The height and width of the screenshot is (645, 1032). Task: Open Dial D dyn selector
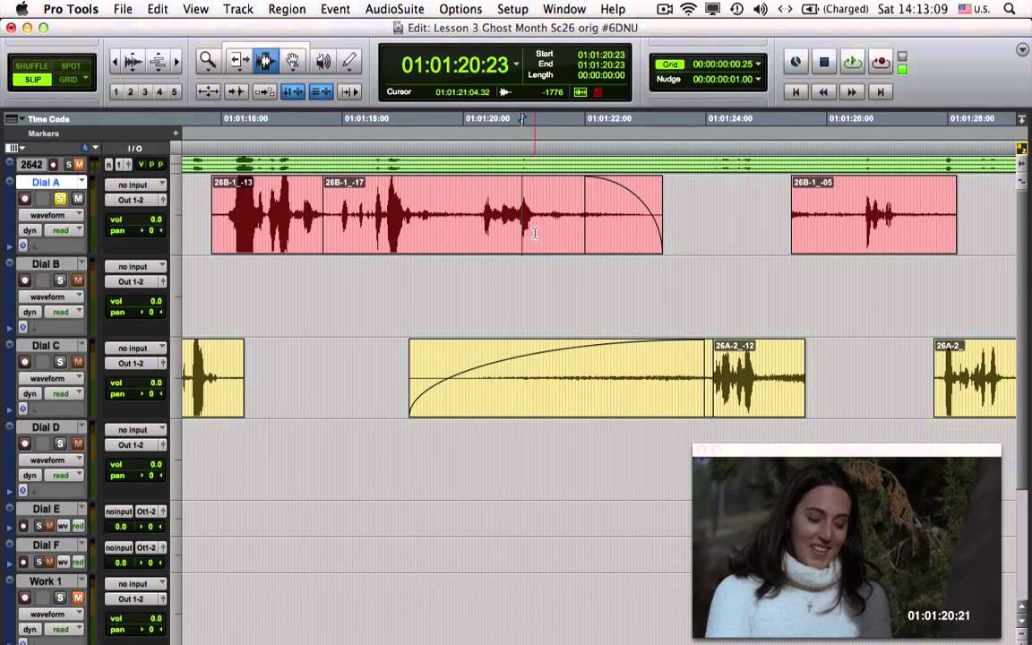click(30, 475)
